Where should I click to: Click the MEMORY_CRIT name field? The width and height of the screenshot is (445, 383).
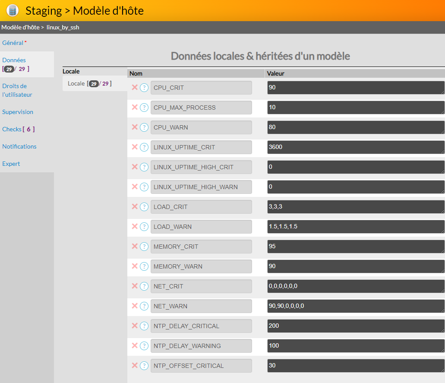click(201, 247)
